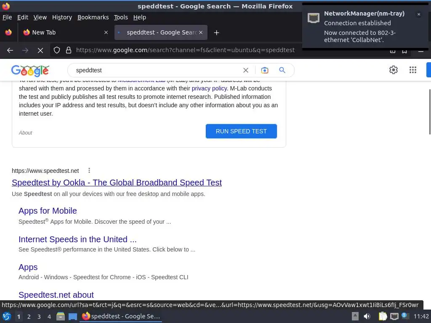
Task: Open the Bookmarks menu
Action: pyautogui.click(x=93, y=17)
